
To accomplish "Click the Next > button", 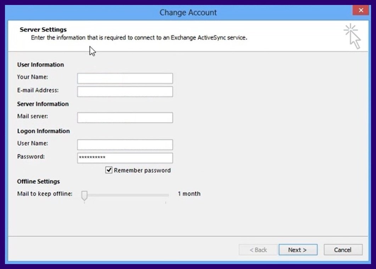I will (298, 250).
